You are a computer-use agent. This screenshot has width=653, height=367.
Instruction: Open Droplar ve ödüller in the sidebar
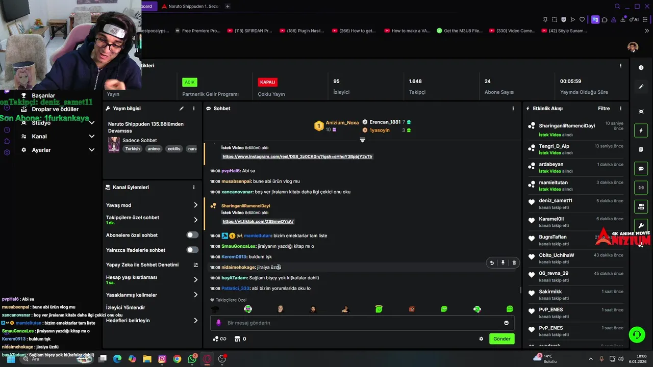click(x=55, y=109)
